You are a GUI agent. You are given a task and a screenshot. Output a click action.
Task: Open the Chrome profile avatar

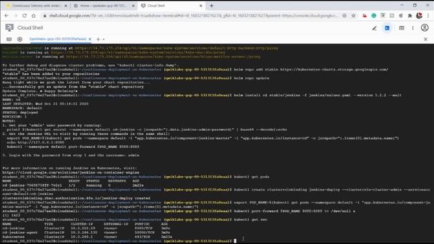click(x=419, y=16)
